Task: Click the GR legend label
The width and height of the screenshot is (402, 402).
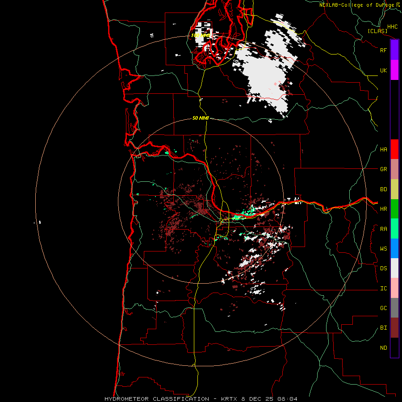Action: click(383, 169)
